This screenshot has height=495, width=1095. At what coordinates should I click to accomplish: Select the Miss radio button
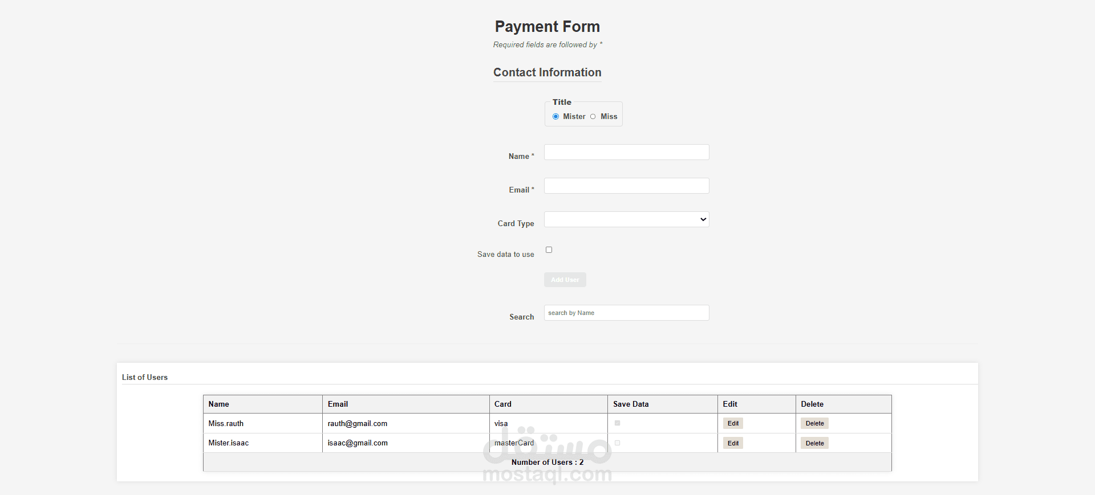click(593, 117)
